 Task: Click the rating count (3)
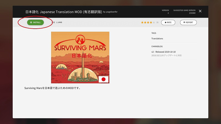point(157,22)
